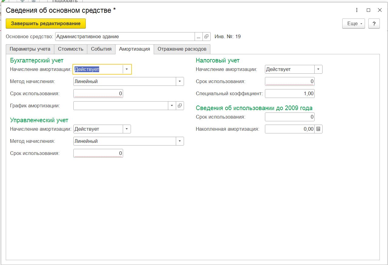Click the help question mark button
The height and width of the screenshot is (265, 388).
tap(374, 24)
